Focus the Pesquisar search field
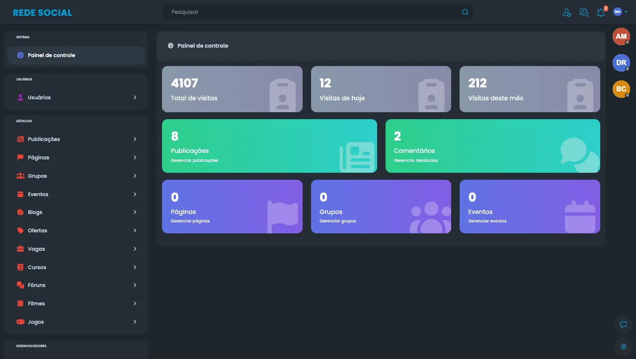This screenshot has height=359, width=636. pos(318,12)
